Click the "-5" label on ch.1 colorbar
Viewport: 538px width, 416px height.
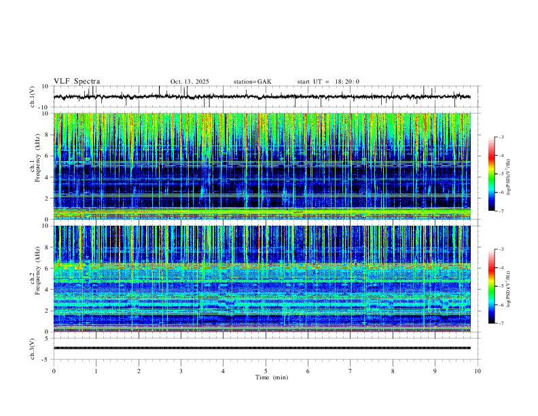[x=501, y=174]
